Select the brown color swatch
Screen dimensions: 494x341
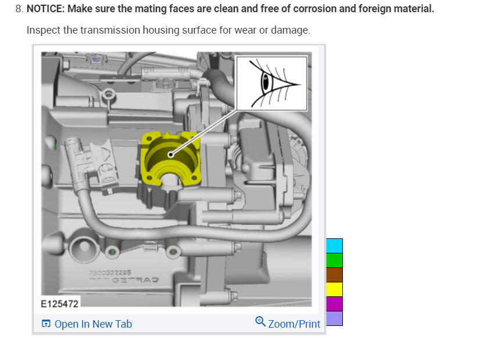coord(334,275)
